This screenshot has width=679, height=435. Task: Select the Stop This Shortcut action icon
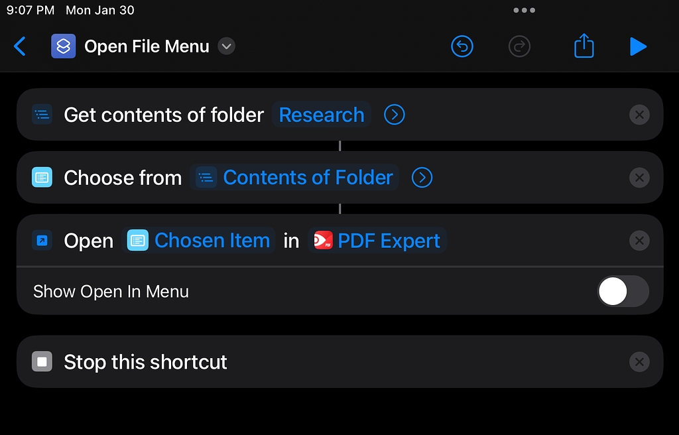point(41,361)
